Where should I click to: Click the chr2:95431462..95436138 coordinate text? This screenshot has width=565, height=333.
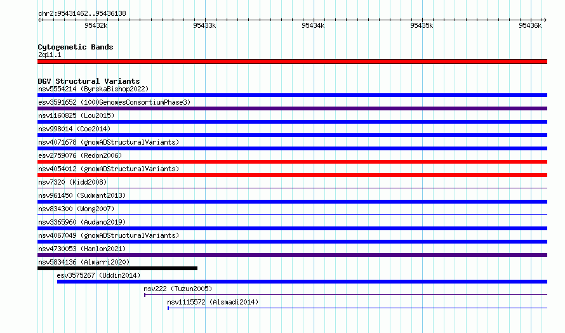tap(82, 13)
